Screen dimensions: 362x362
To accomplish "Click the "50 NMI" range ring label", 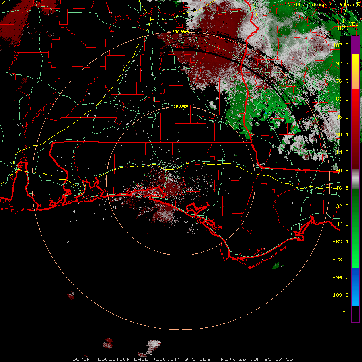I will [x=181, y=106].
